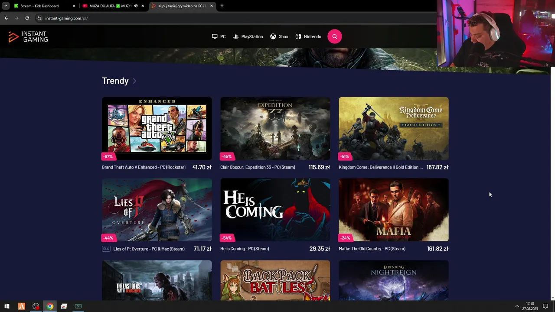Click the 41.70 zł price
Image resolution: width=555 pixels, height=312 pixels.
click(202, 167)
